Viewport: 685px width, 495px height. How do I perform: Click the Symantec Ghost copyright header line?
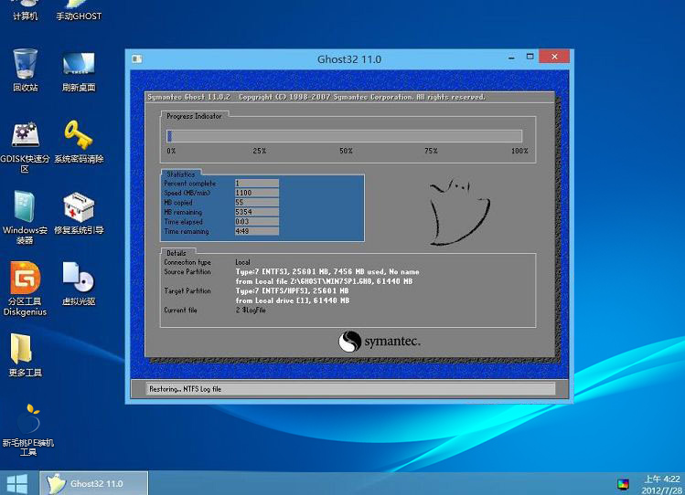coord(316,97)
